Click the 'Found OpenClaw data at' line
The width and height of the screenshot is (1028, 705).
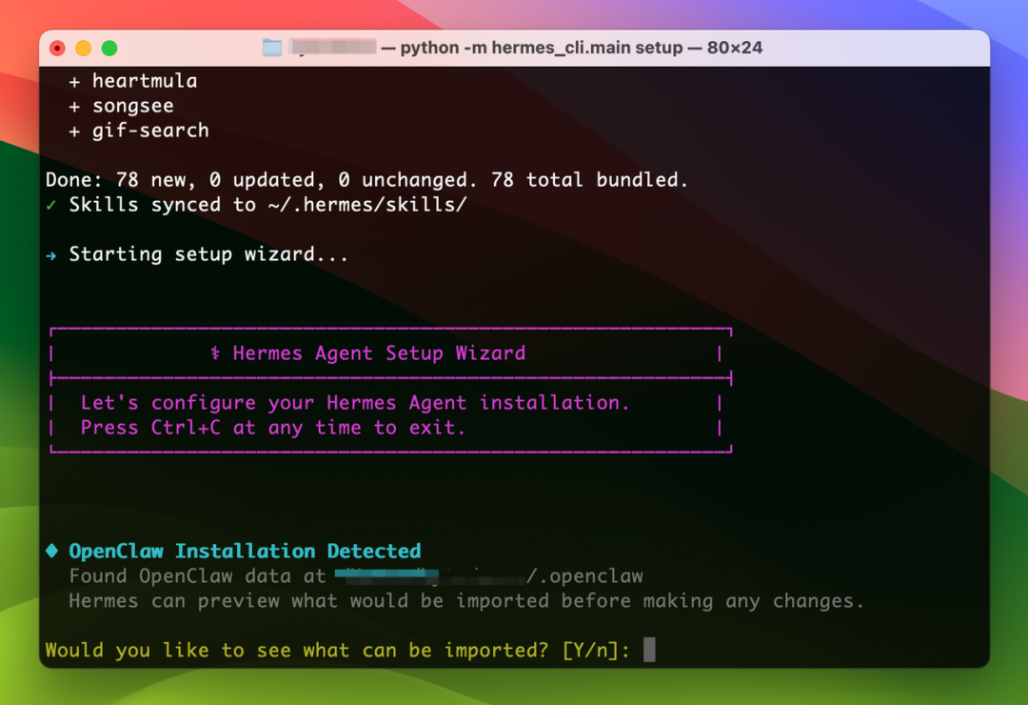tap(356, 575)
